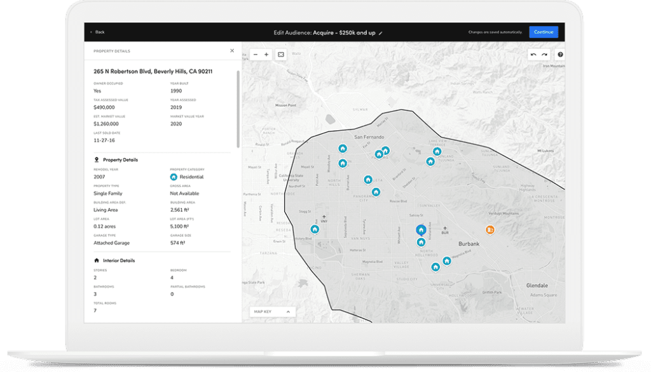Click the Residential property category icon
Image resolution: width=651 pixels, height=372 pixels.
pos(174,177)
